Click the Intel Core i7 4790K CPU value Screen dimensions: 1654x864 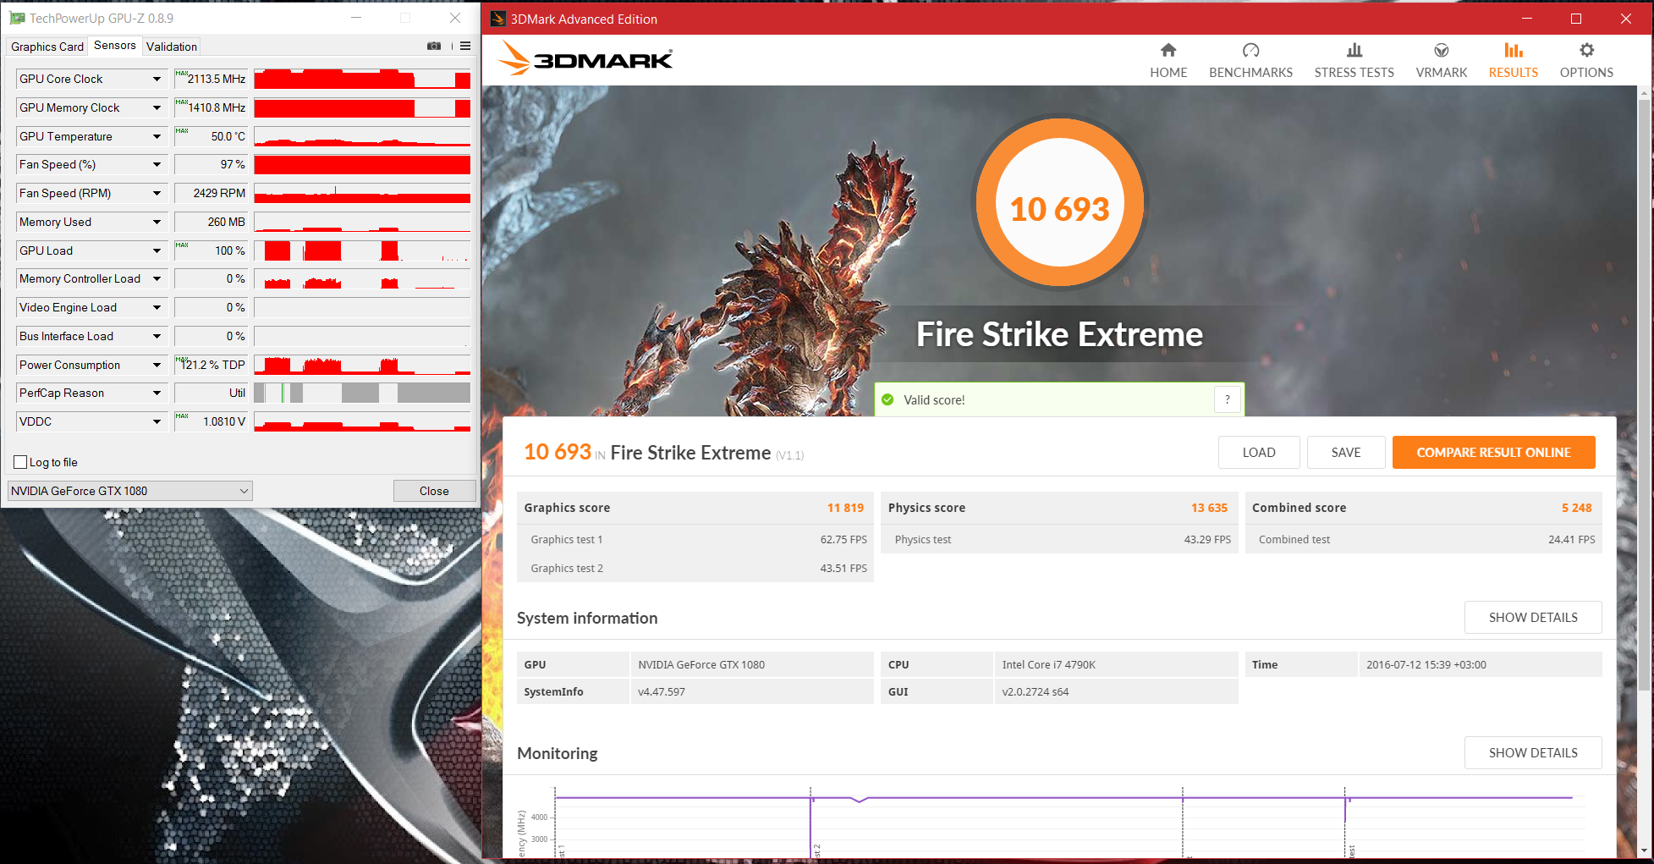coord(1049,664)
